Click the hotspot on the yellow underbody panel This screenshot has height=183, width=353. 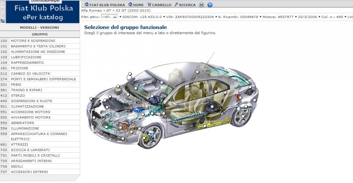(205, 126)
